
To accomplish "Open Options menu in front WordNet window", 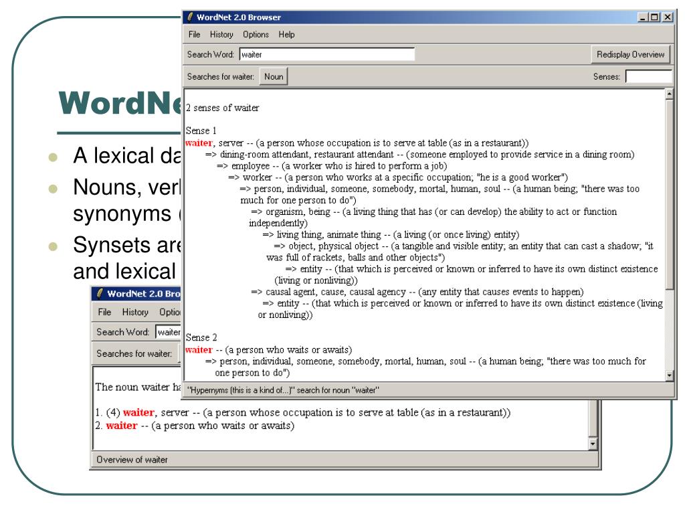I will (256, 35).
